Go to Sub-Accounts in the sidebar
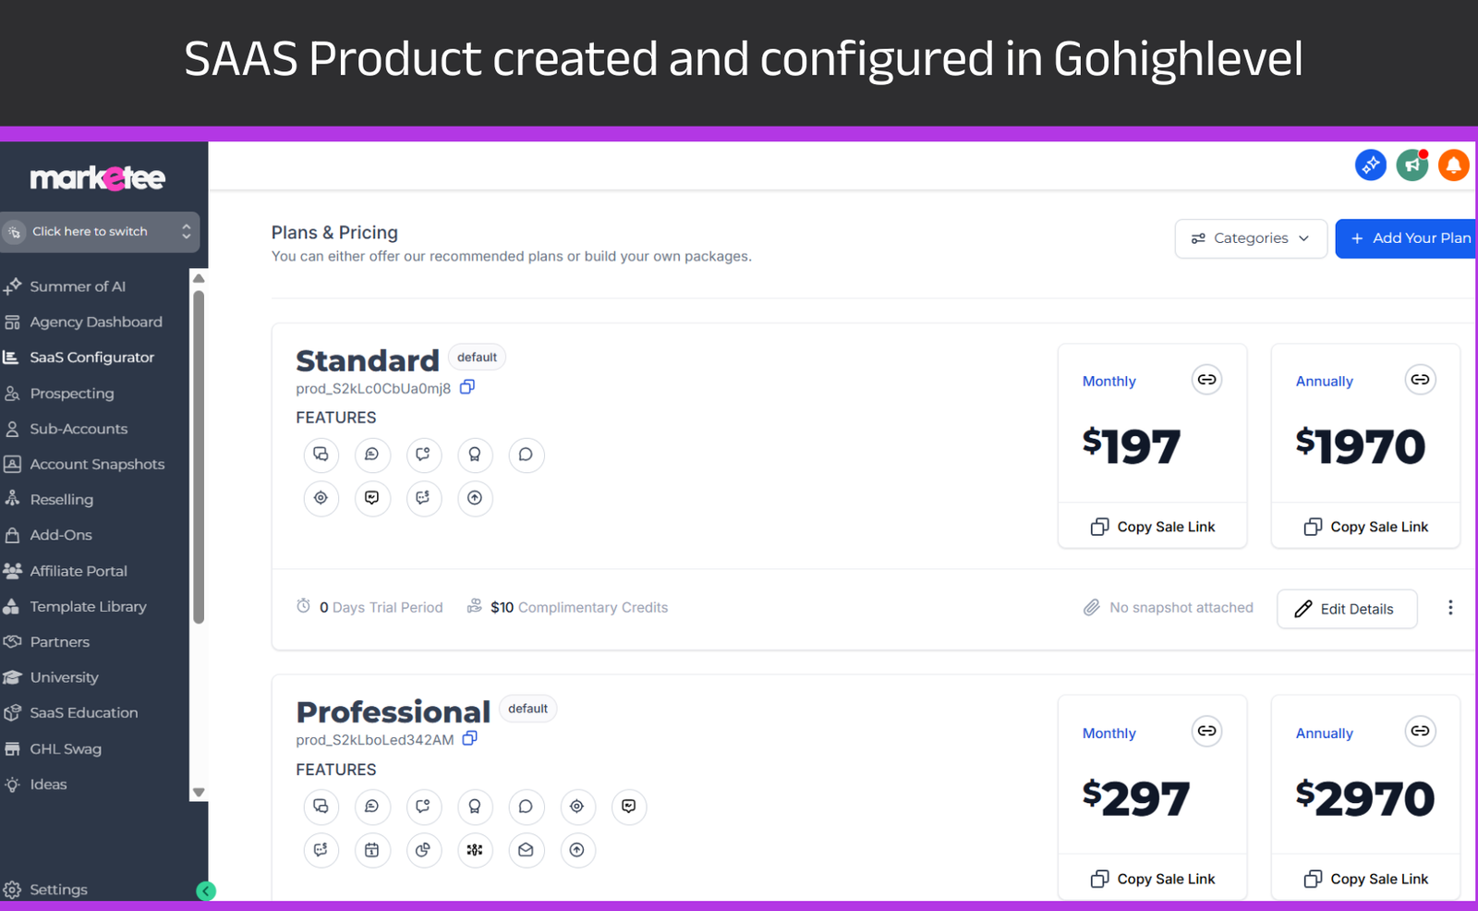This screenshot has width=1478, height=911. pos(79,429)
